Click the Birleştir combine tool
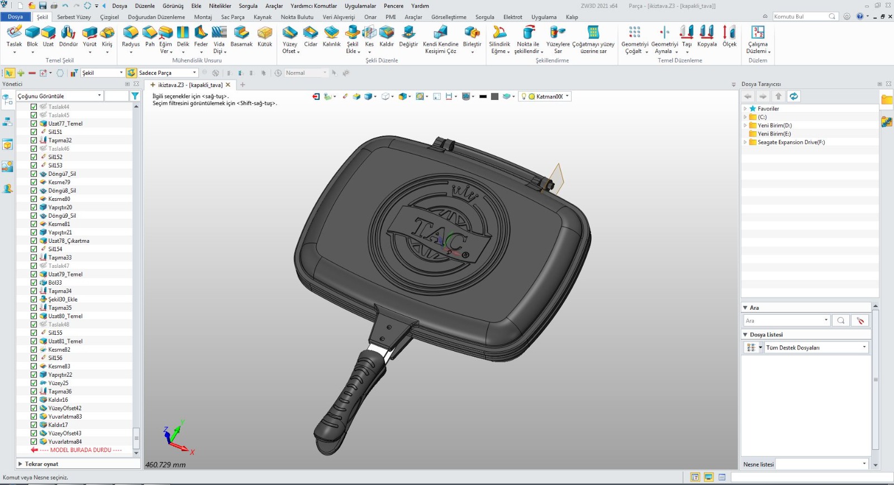894x485 pixels. (x=472, y=36)
